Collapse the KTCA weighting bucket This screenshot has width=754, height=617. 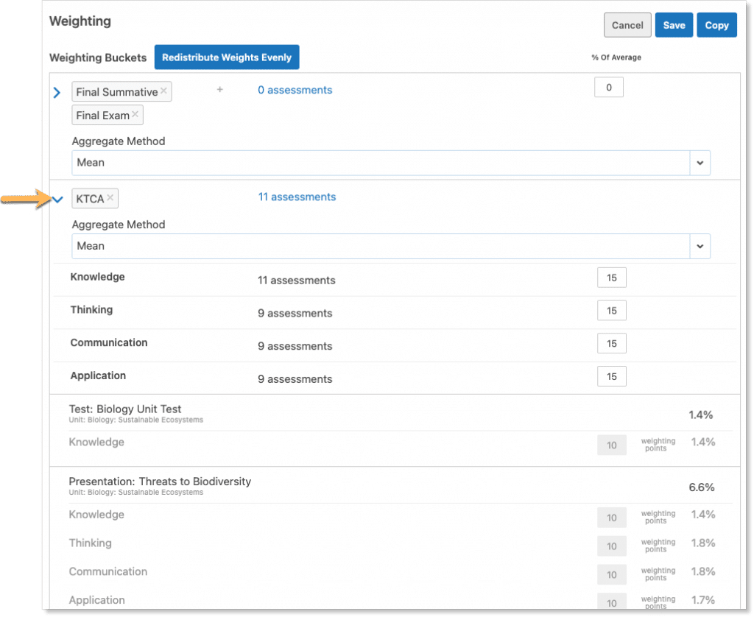[x=58, y=199]
